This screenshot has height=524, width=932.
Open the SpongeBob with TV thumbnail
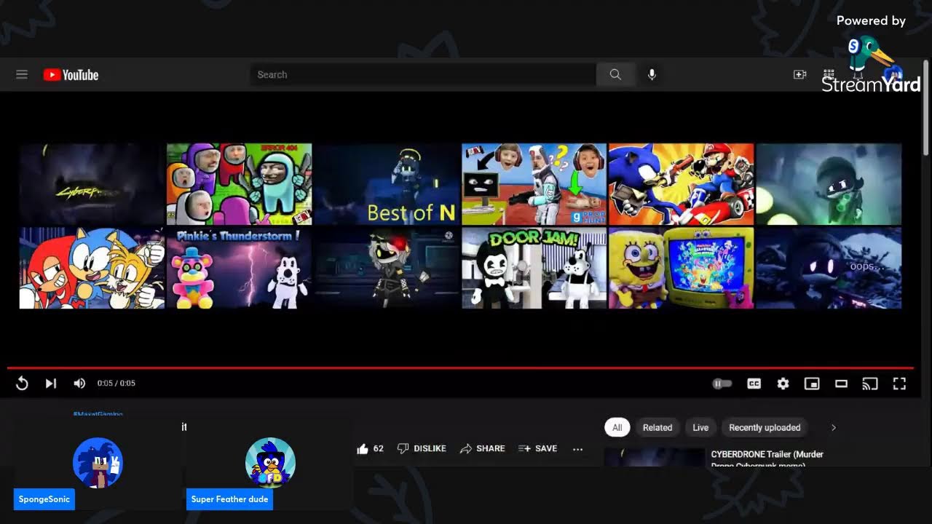pyautogui.click(x=681, y=268)
